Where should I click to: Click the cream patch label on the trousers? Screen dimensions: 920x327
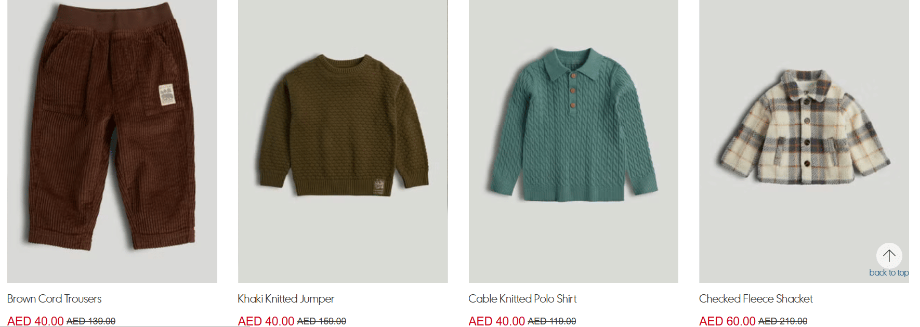(167, 95)
